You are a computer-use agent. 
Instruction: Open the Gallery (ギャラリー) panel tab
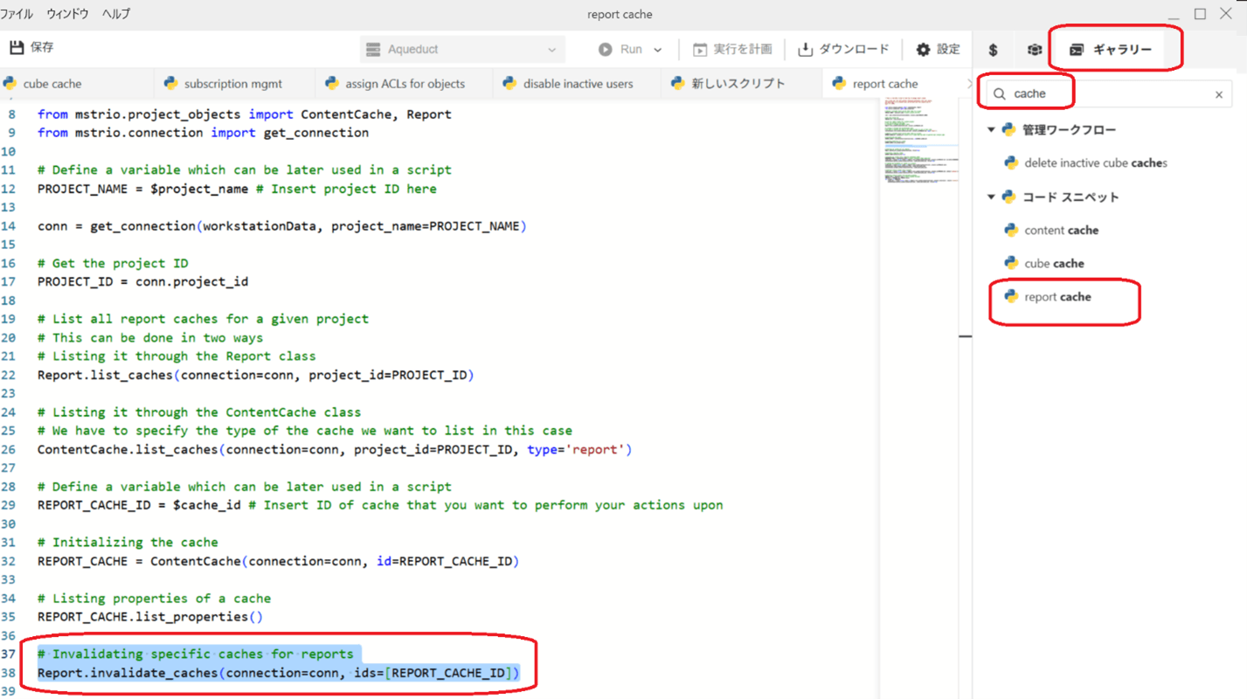[1112, 50]
